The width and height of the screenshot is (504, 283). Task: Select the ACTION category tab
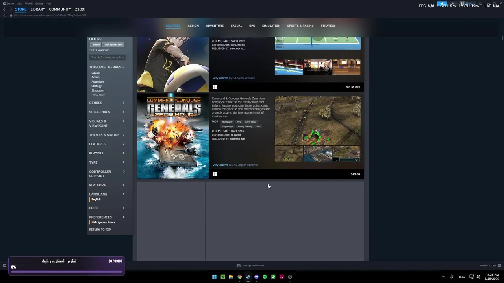point(193,26)
